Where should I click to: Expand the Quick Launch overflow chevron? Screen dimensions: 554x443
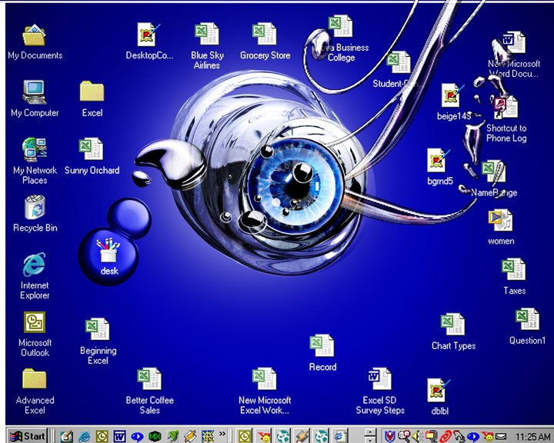click(223, 434)
